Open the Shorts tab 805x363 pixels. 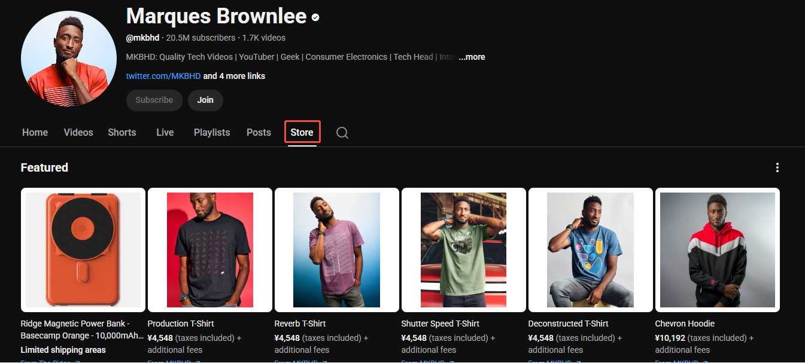point(121,132)
